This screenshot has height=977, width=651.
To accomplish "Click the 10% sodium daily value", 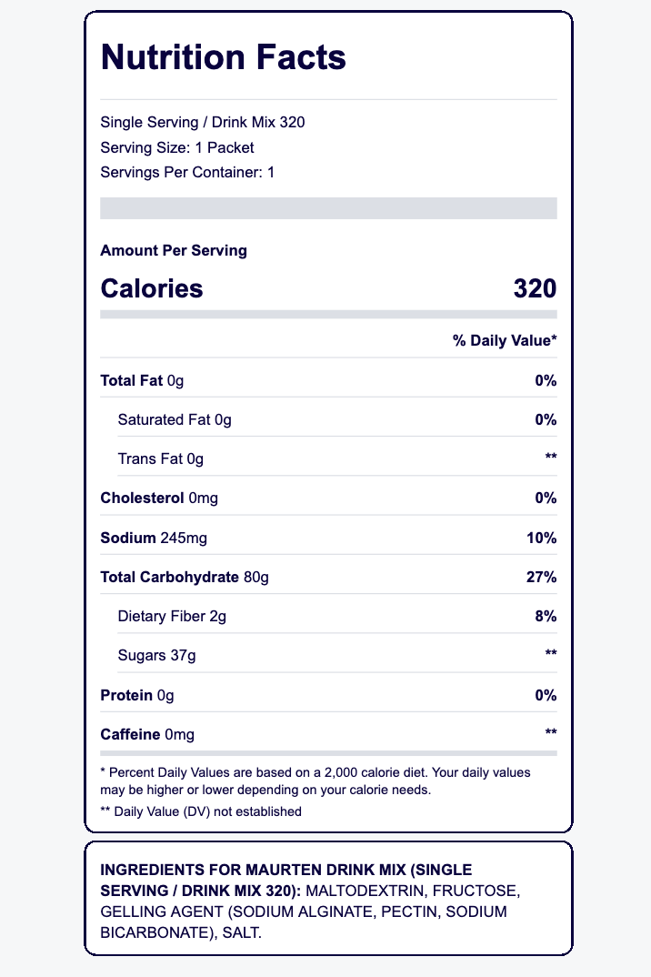I will 541,538.
